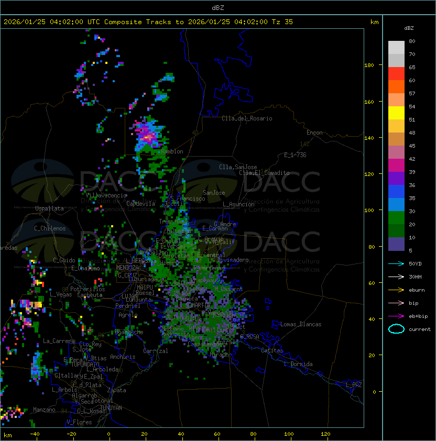Choose the bright yellow 54 dBZ swatch
This screenshot has width=436, height=441.
(396, 113)
